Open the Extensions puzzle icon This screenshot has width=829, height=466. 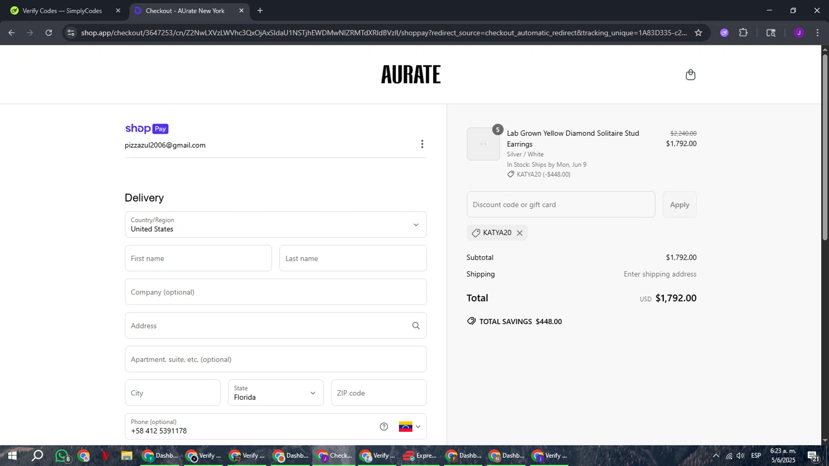(743, 33)
